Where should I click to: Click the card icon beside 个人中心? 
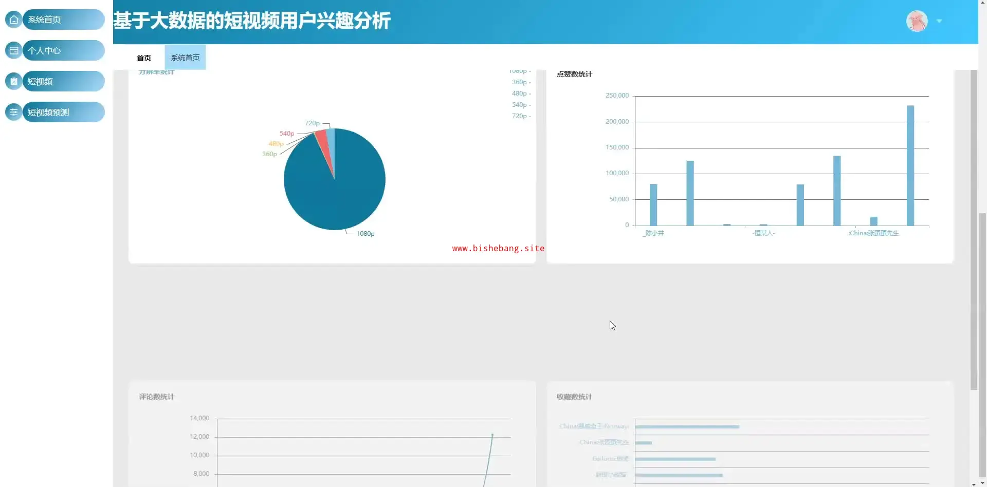pyautogui.click(x=14, y=51)
